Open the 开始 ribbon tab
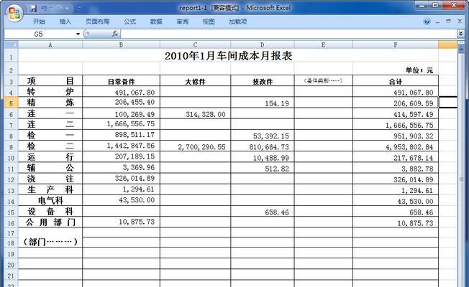The image size is (469, 287). click(x=39, y=22)
